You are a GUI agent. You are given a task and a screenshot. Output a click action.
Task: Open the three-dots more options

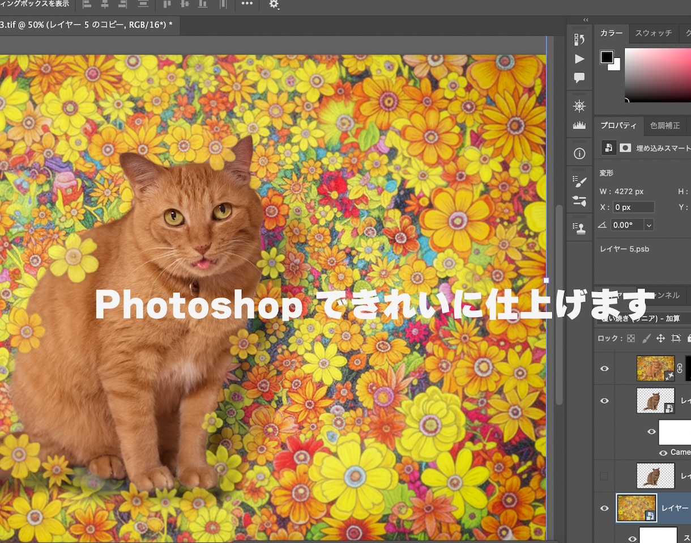tap(247, 3)
